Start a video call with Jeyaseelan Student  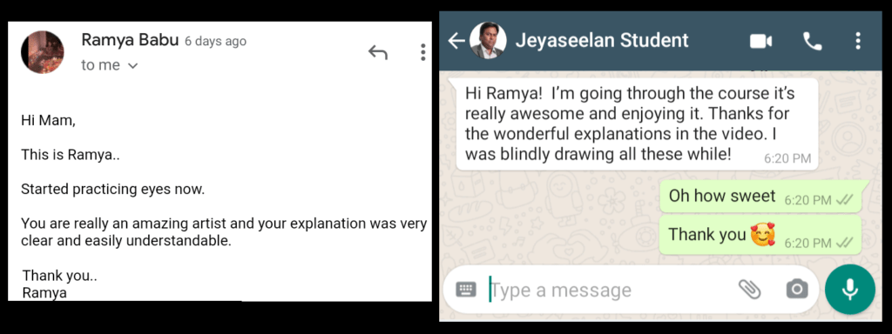760,42
